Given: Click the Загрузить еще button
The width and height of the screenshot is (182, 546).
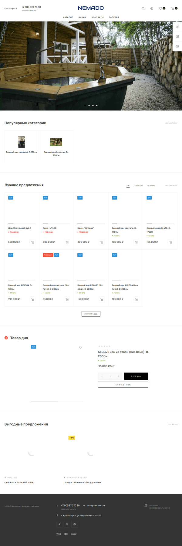Looking at the screenshot, I should 91,314.
